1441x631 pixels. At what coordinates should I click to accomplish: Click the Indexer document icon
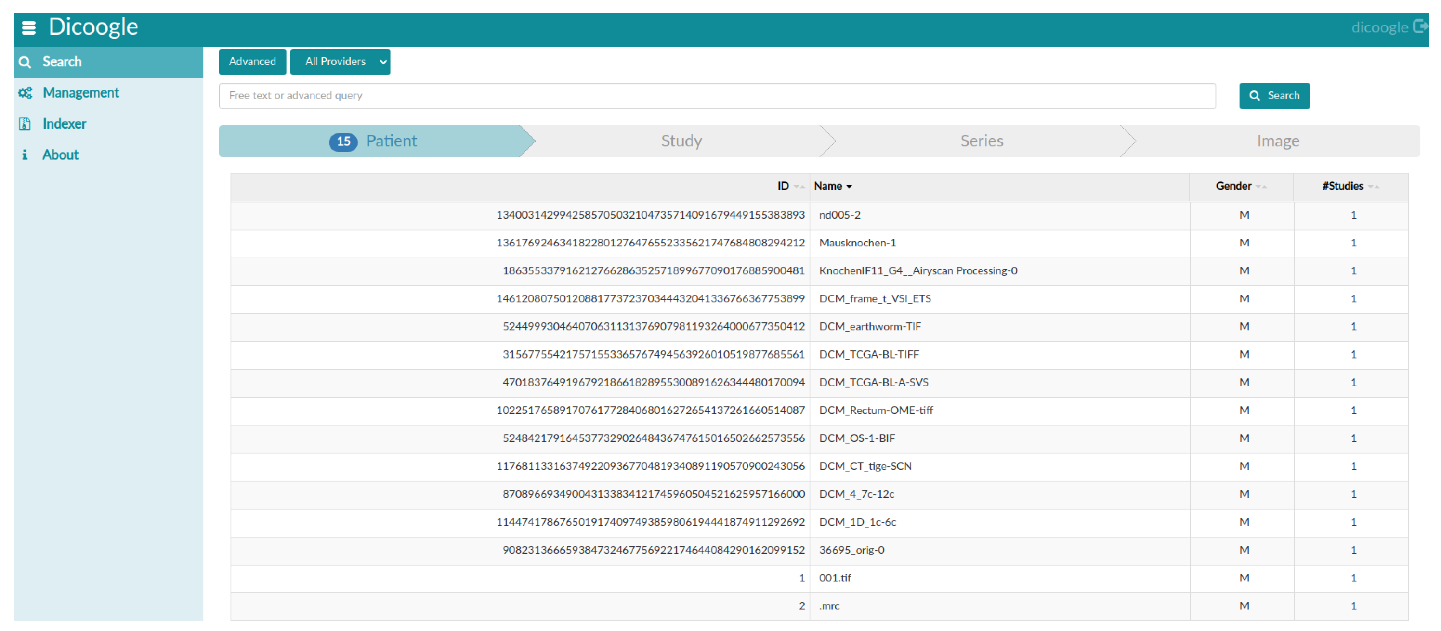coord(25,124)
